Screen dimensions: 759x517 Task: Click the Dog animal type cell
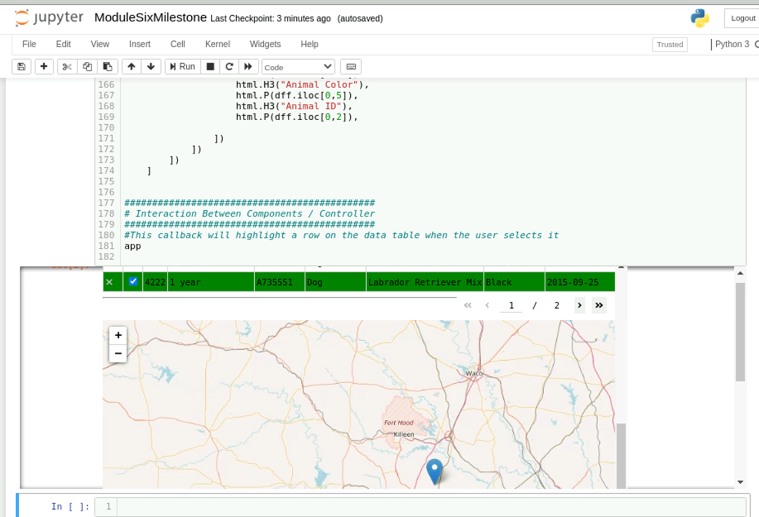(x=336, y=282)
